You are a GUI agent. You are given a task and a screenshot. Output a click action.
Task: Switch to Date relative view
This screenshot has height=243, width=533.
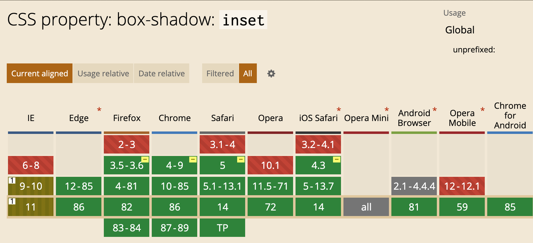coord(162,73)
